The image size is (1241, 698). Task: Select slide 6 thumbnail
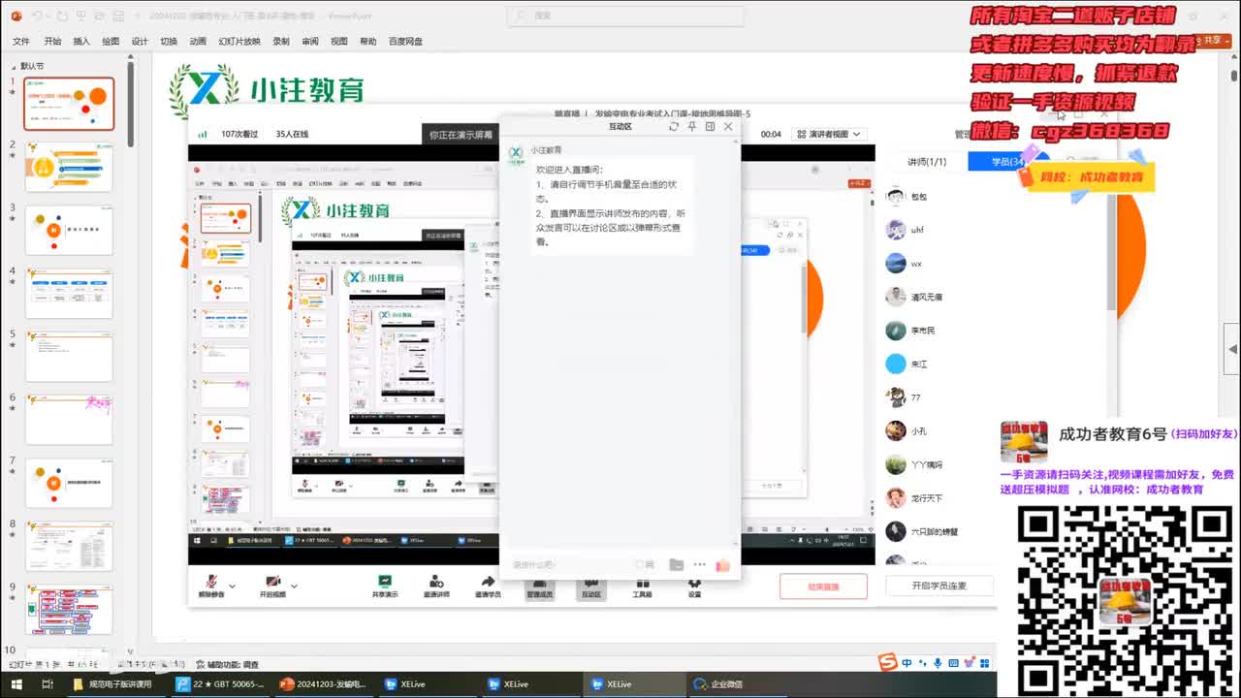click(69, 420)
